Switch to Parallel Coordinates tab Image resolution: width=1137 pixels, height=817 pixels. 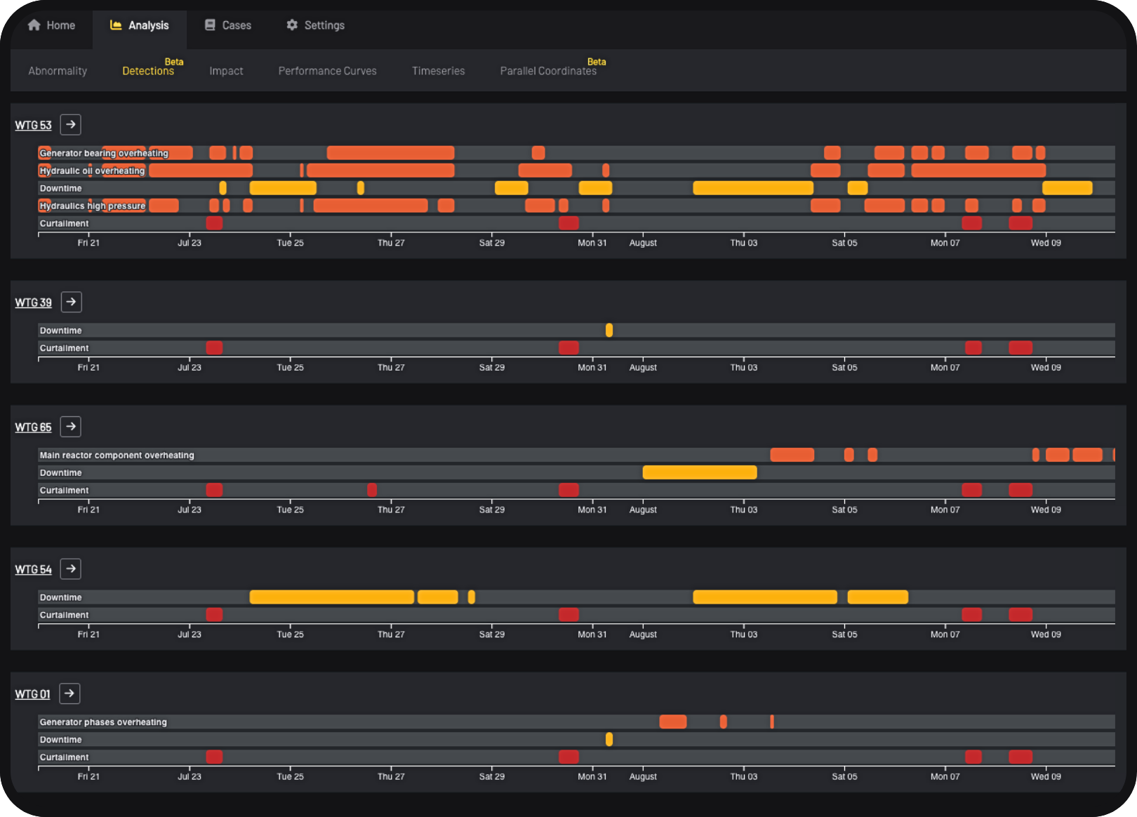548,71
